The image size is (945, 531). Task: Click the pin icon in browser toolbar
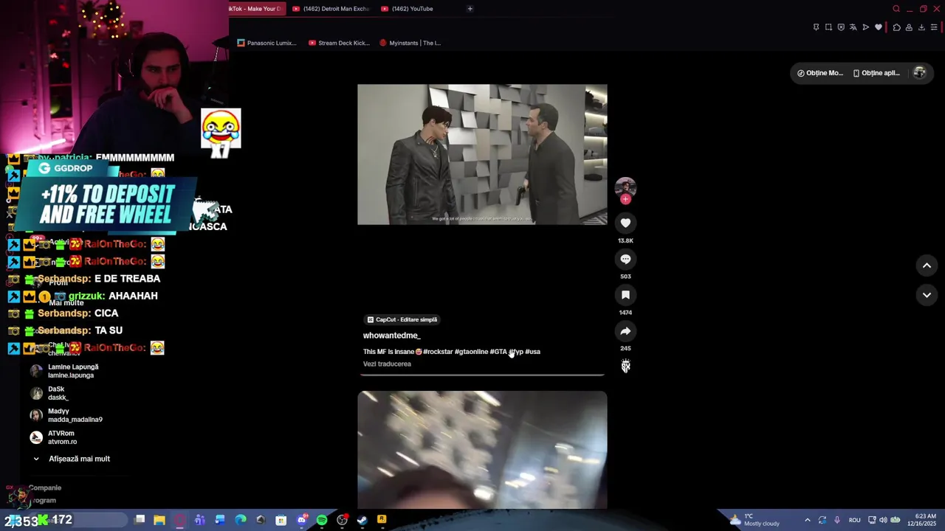pyautogui.click(x=816, y=27)
